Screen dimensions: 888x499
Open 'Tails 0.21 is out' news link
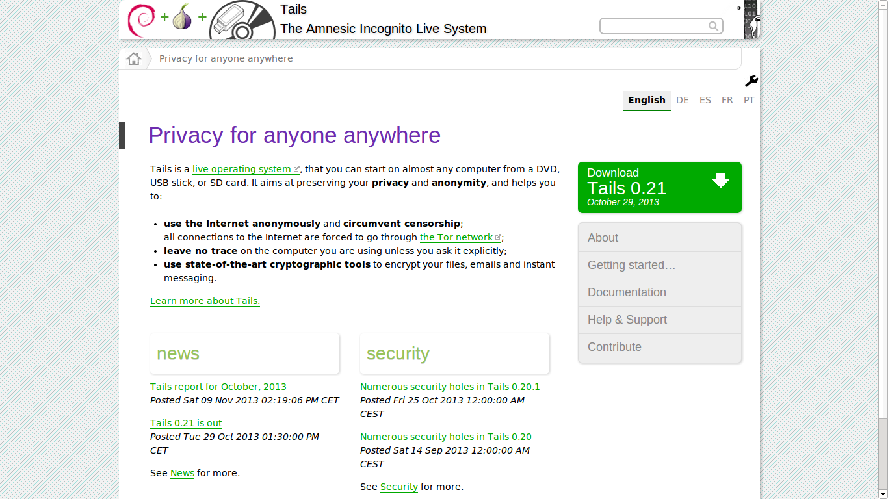186,423
